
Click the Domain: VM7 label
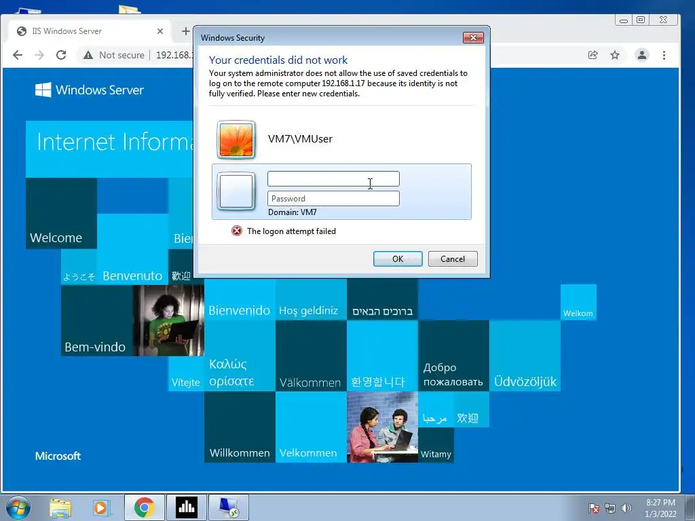(x=292, y=212)
